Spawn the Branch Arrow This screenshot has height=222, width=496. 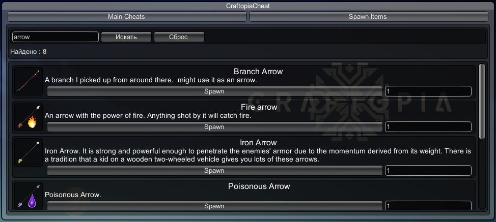(214, 91)
